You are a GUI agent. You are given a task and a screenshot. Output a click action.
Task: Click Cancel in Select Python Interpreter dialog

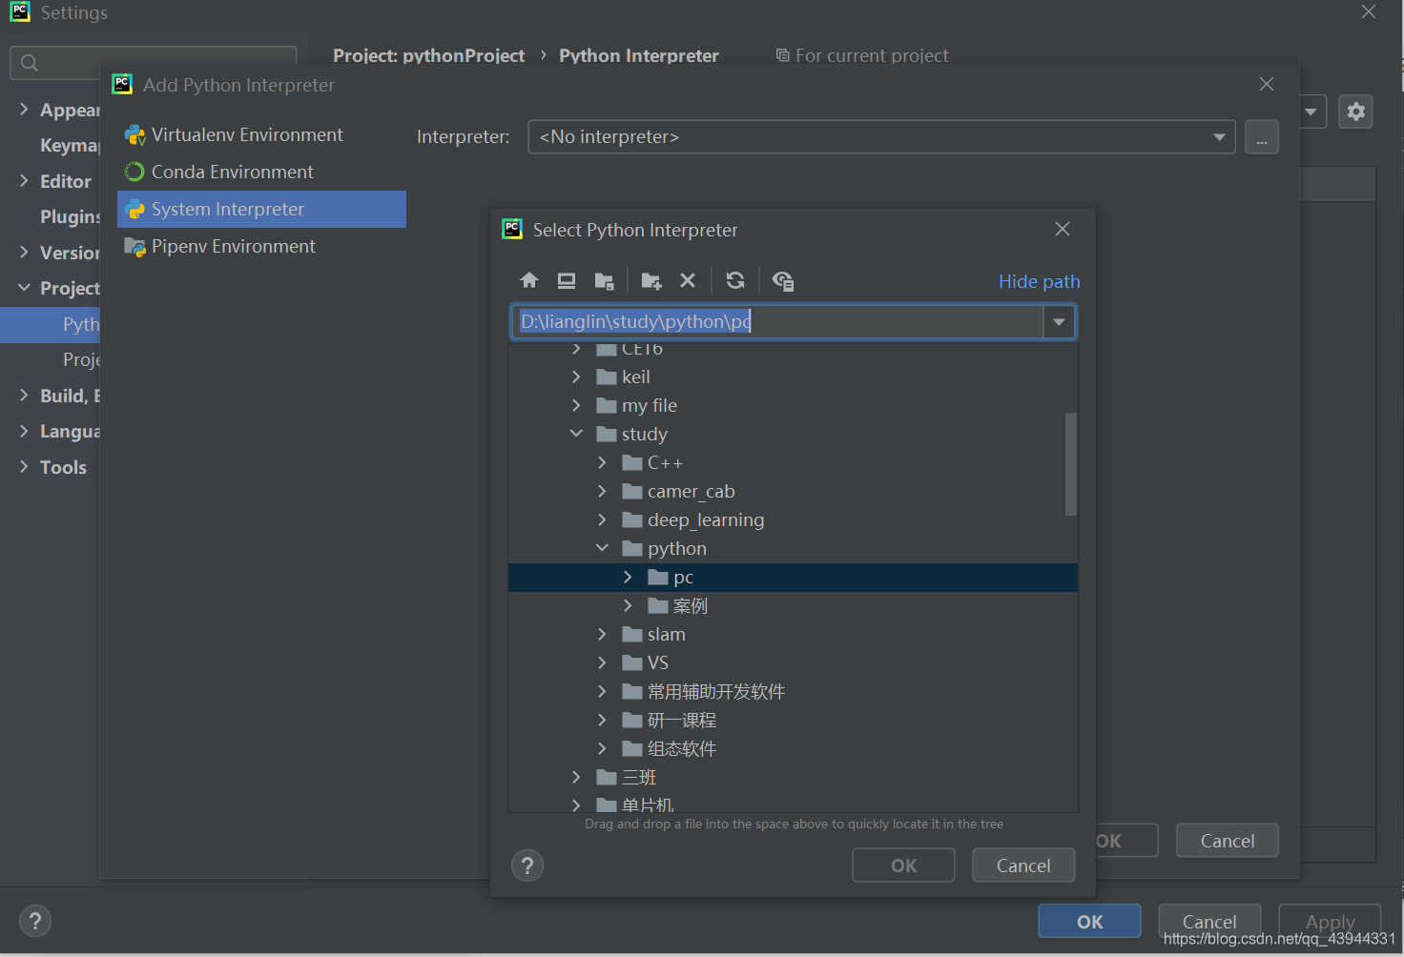pyautogui.click(x=1023, y=865)
